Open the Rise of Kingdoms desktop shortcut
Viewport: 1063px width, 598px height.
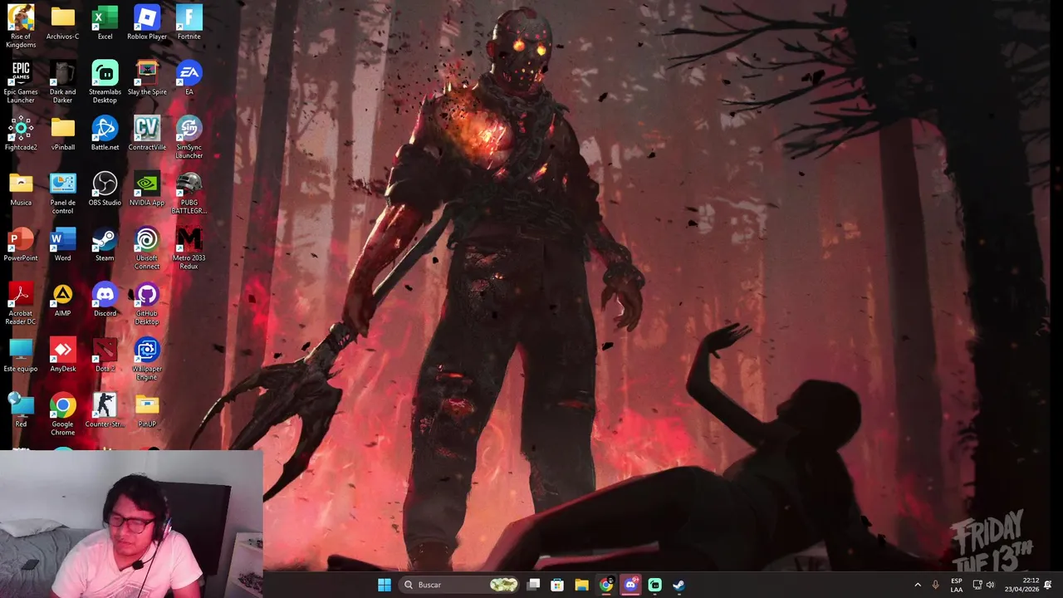[21, 26]
